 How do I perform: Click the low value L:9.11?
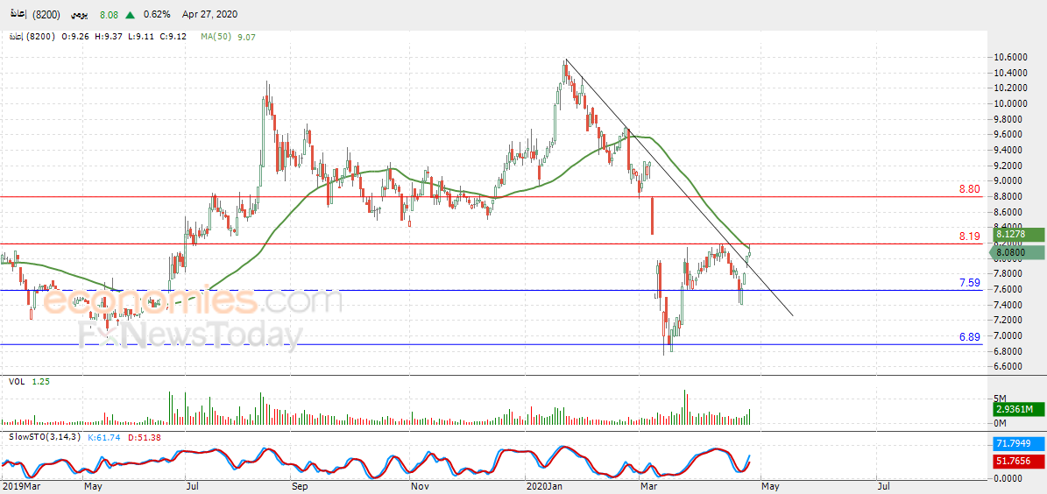(x=139, y=37)
